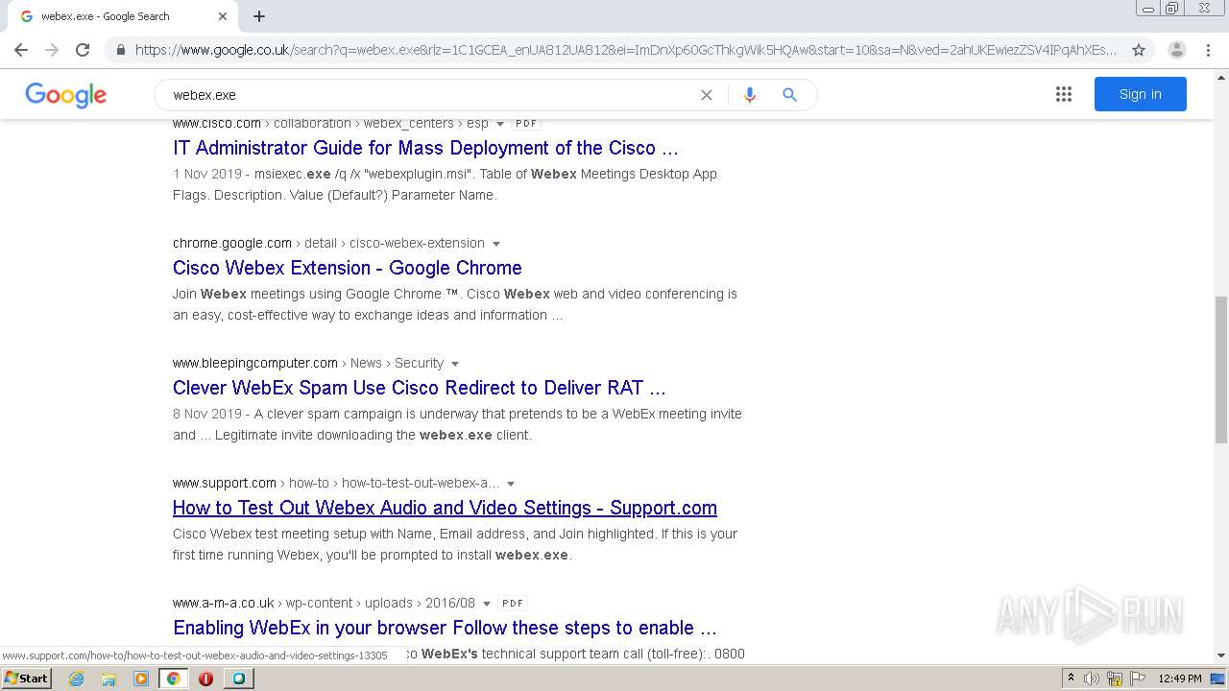1229x691 pixels.
Task: Expand options for the a-m-a.co.uk result
Action: 487,604
